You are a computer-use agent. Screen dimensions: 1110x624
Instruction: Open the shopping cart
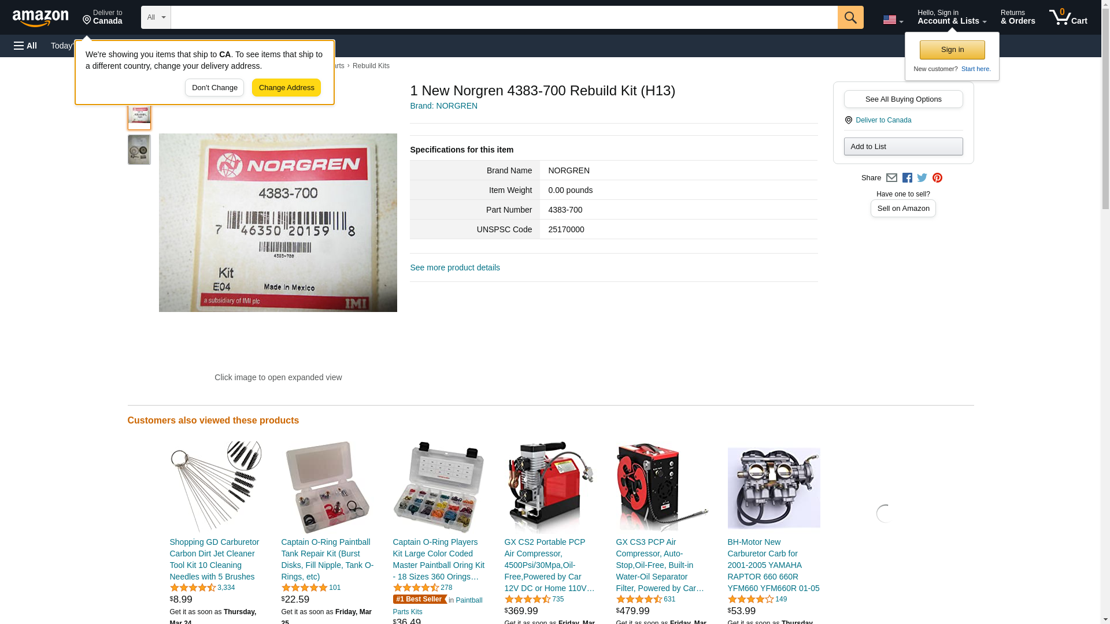pyautogui.click(x=1068, y=17)
